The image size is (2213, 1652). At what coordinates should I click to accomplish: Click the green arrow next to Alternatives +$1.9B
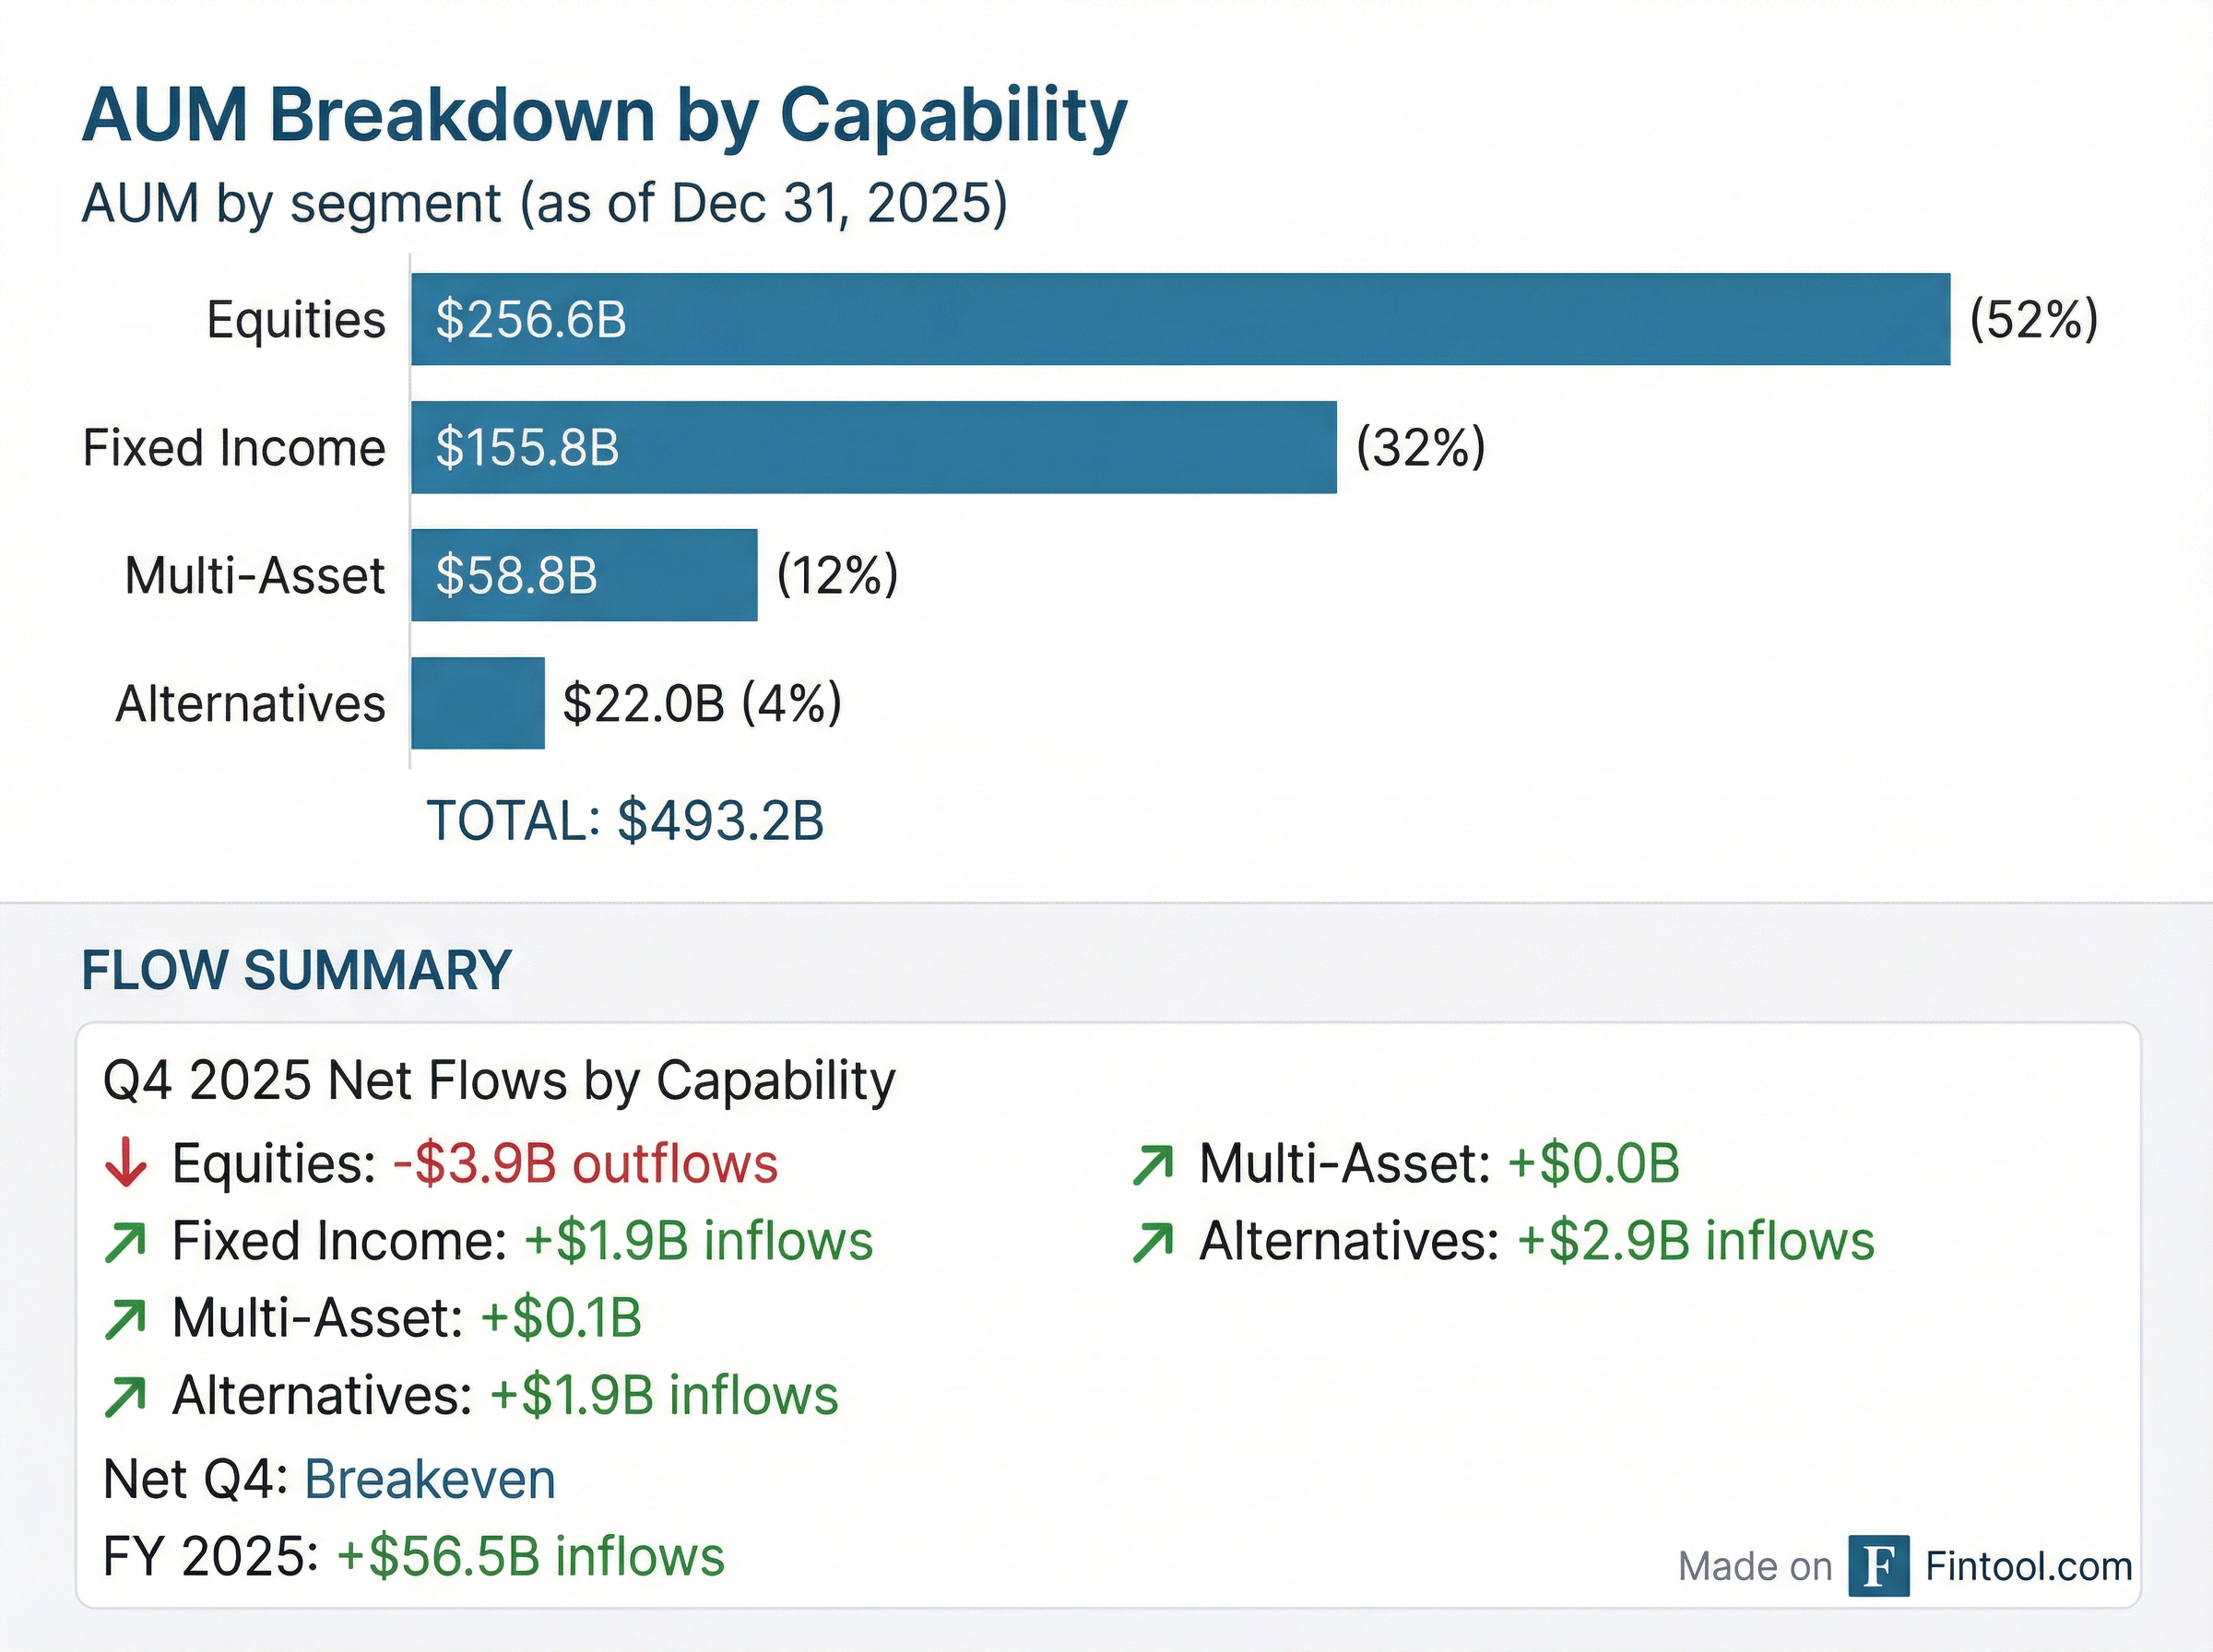[x=126, y=1397]
